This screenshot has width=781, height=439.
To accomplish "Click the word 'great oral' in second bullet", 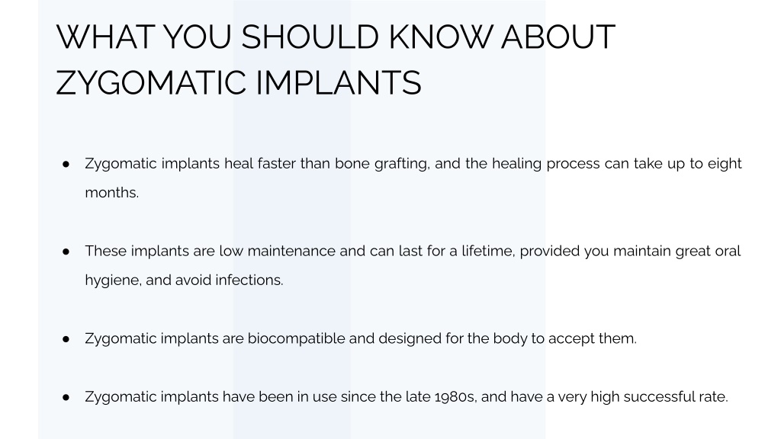I will tap(708, 252).
